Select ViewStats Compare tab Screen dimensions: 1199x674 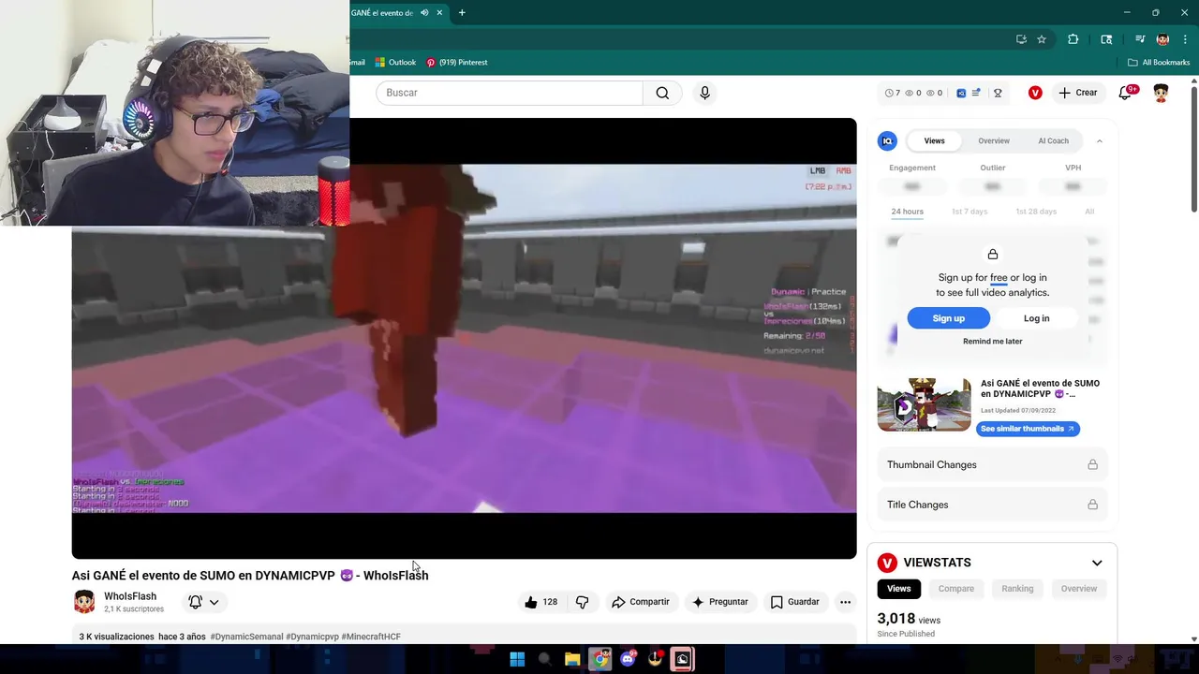click(x=956, y=589)
